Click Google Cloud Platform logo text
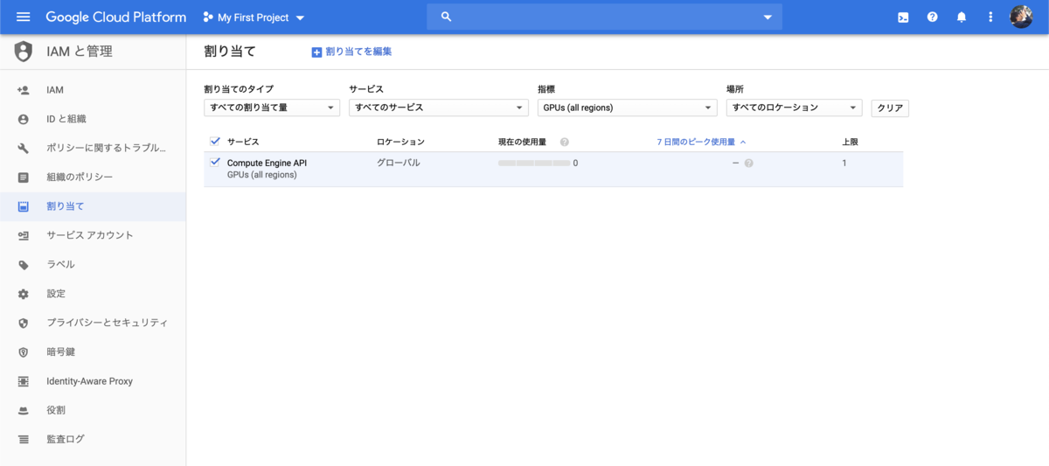 click(115, 17)
